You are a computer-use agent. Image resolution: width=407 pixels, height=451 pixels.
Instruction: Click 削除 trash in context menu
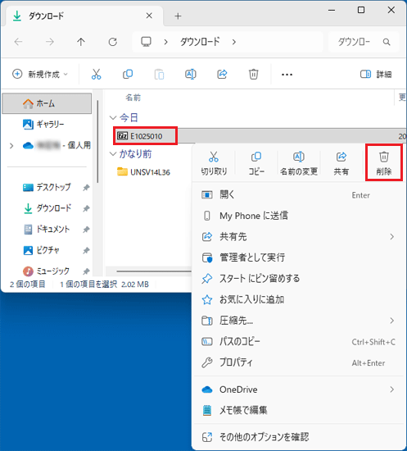pyautogui.click(x=384, y=163)
